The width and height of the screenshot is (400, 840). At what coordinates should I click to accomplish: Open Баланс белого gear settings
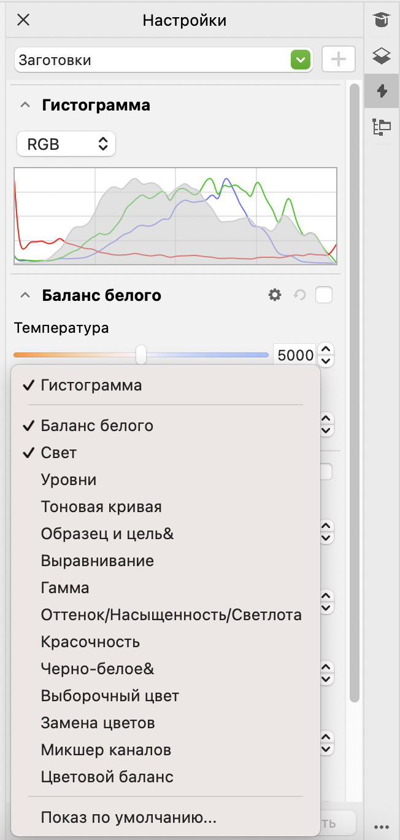click(x=275, y=295)
